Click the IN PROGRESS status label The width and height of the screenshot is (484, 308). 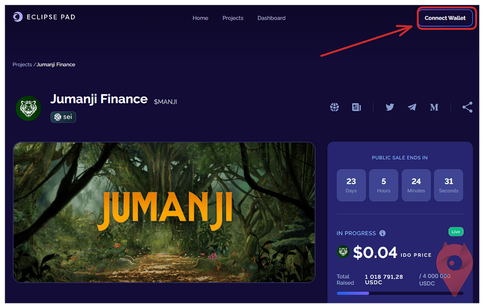[x=356, y=233]
